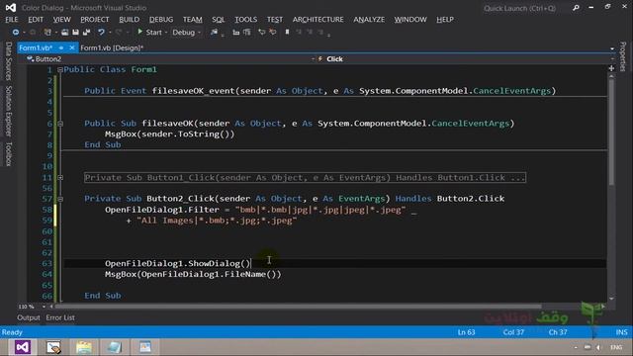Screen dimensions: 633x356
Task: Click the Save All toolbar icon
Action: coord(86,32)
